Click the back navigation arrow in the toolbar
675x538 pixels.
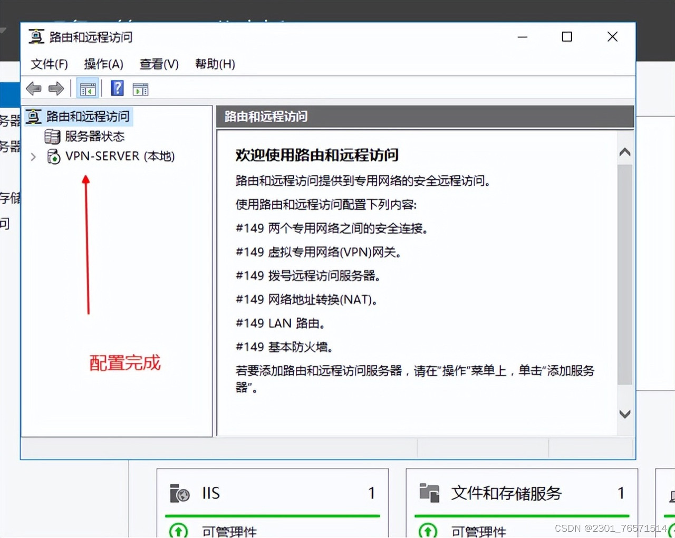point(33,88)
